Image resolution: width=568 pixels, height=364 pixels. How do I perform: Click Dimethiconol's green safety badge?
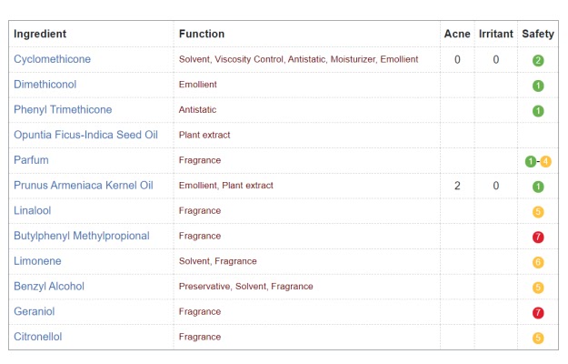pyautogui.click(x=538, y=86)
